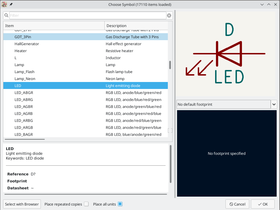
Task: Click the KiCad schematic icon in the titlebar
Action: 4,4
